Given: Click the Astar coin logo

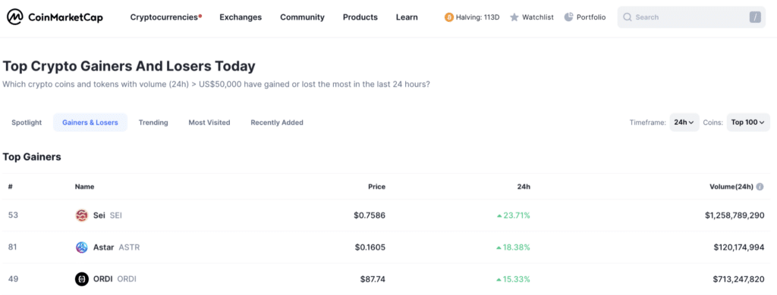Looking at the screenshot, I should (x=82, y=247).
